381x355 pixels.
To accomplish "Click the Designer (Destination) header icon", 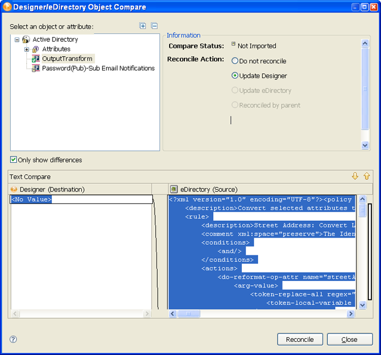I will tap(14, 189).
